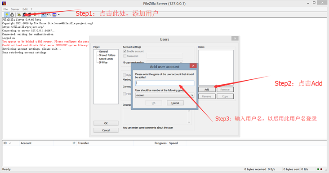
Task: Click the padlock lock-server toolbar icon
Action: (12, 14)
